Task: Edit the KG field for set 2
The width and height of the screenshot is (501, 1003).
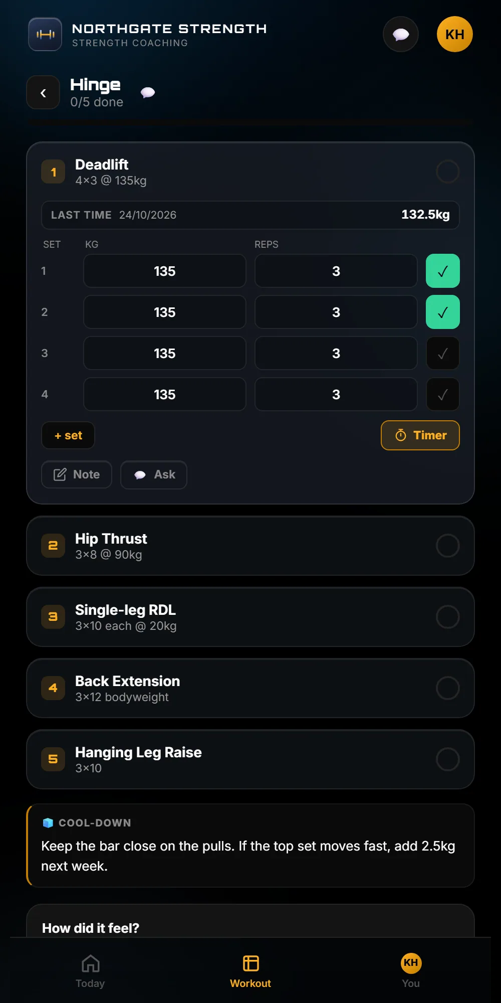Action: [165, 312]
